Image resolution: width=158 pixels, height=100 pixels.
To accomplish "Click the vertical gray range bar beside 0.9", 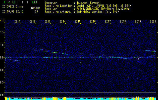I will 5,58.
